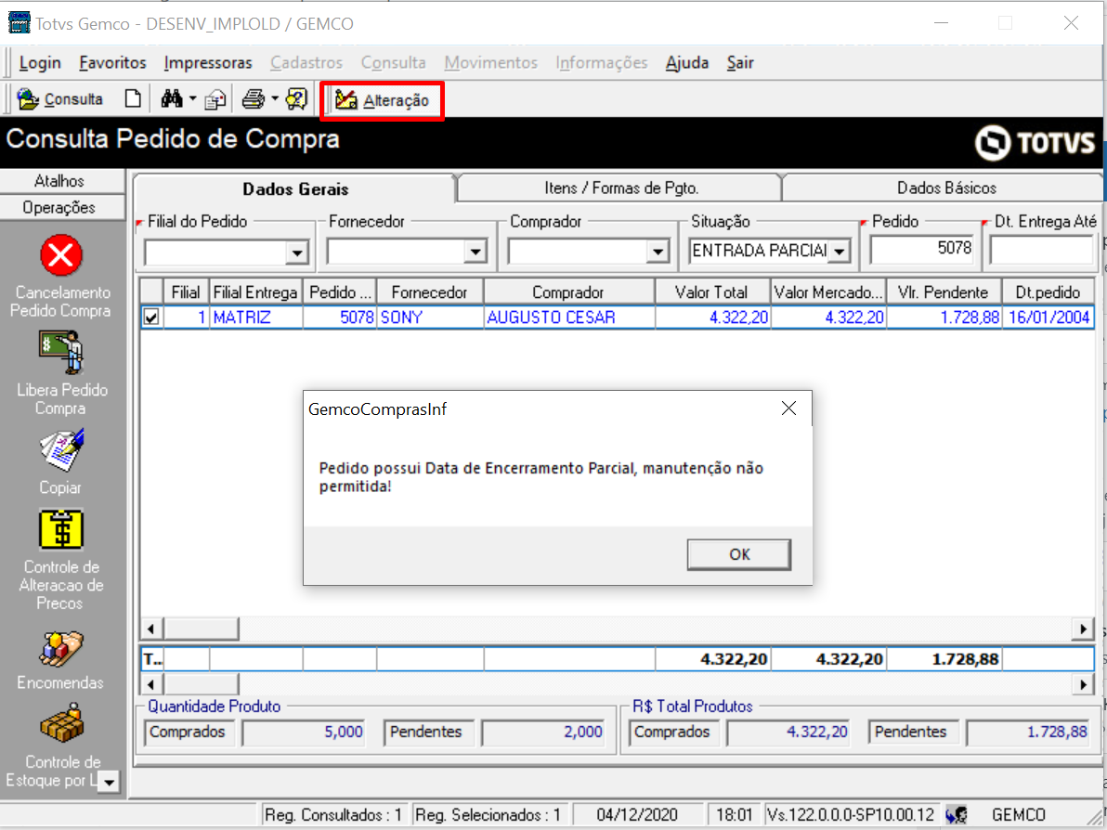The height and width of the screenshot is (830, 1107).
Task: Click the Comprados quantity value 5,000
Action: tap(305, 733)
